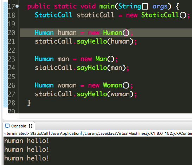Close the Console view tab
The width and height of the screenshot is (192, 165).
[x=31, y=126]
